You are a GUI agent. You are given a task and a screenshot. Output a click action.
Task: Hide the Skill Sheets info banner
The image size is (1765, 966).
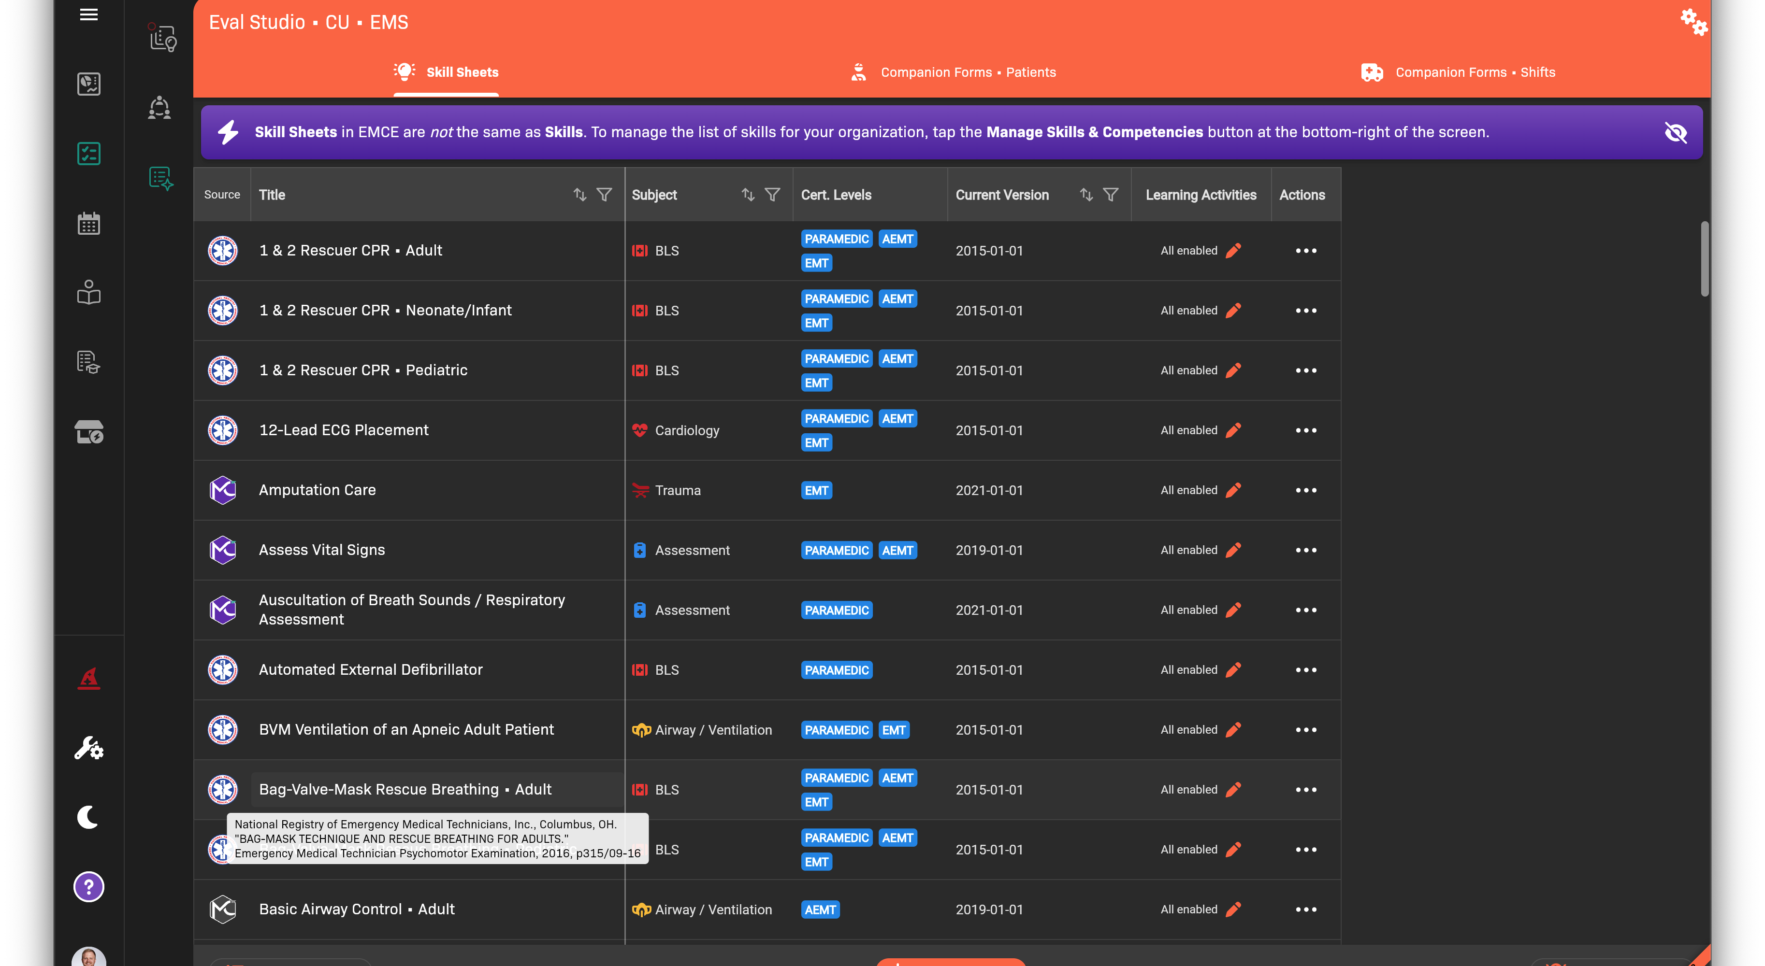tap(1675, 132)
